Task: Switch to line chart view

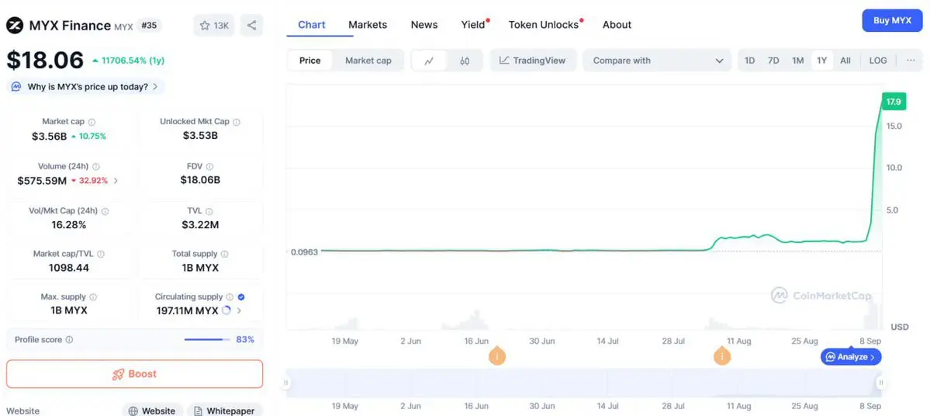Action: pos(430,61)
